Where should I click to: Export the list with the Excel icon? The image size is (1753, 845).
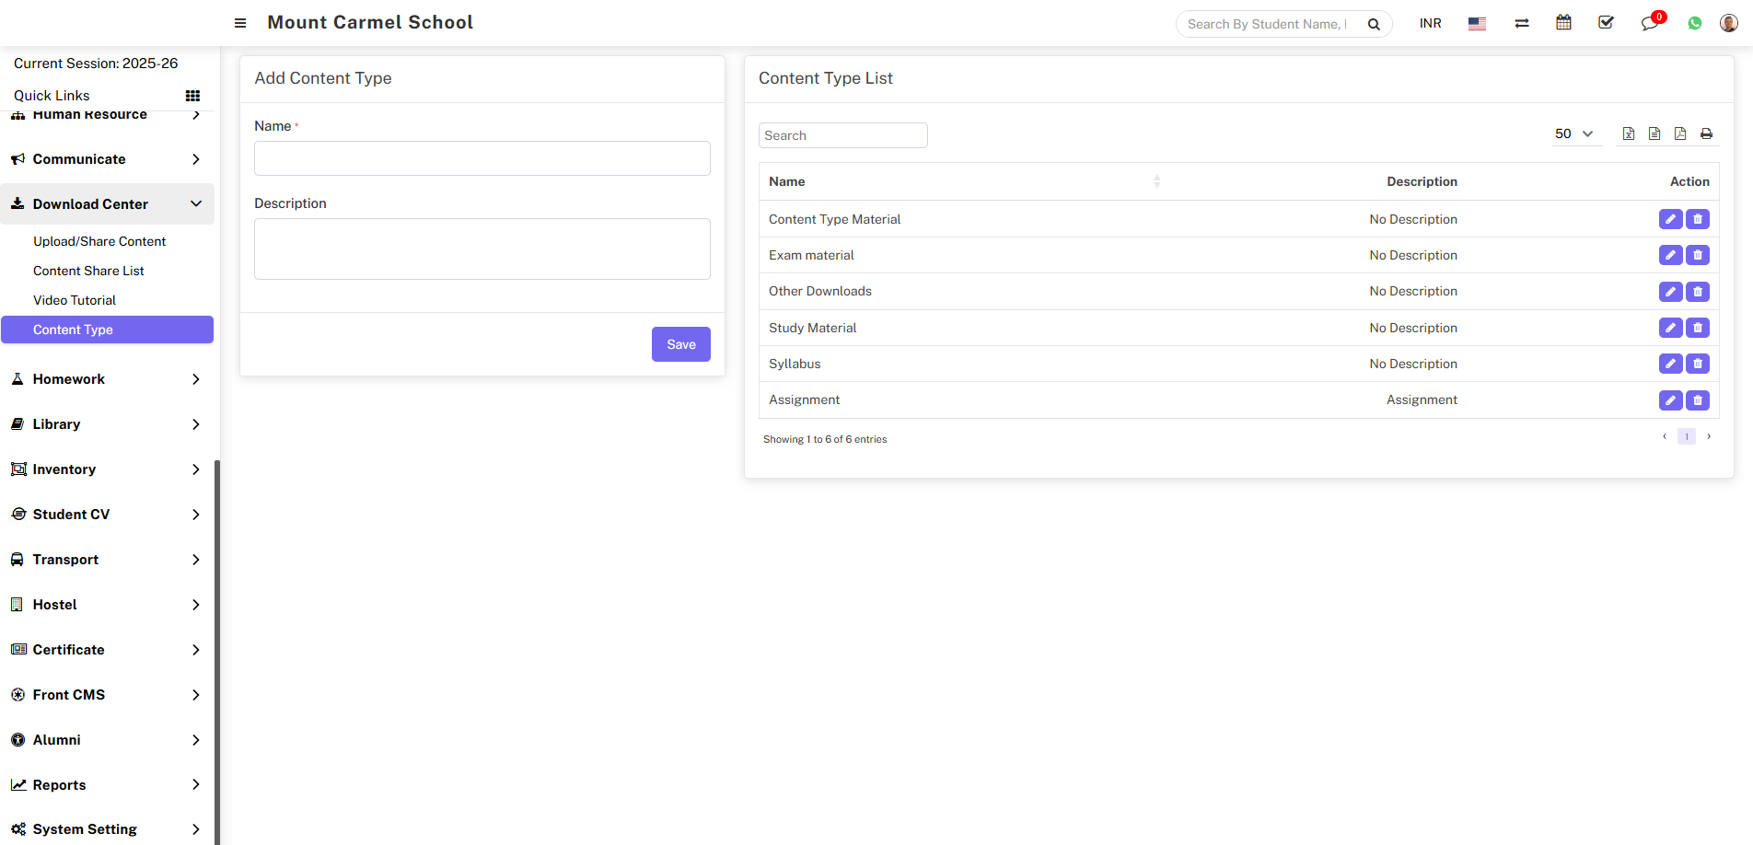point(1629,134)
